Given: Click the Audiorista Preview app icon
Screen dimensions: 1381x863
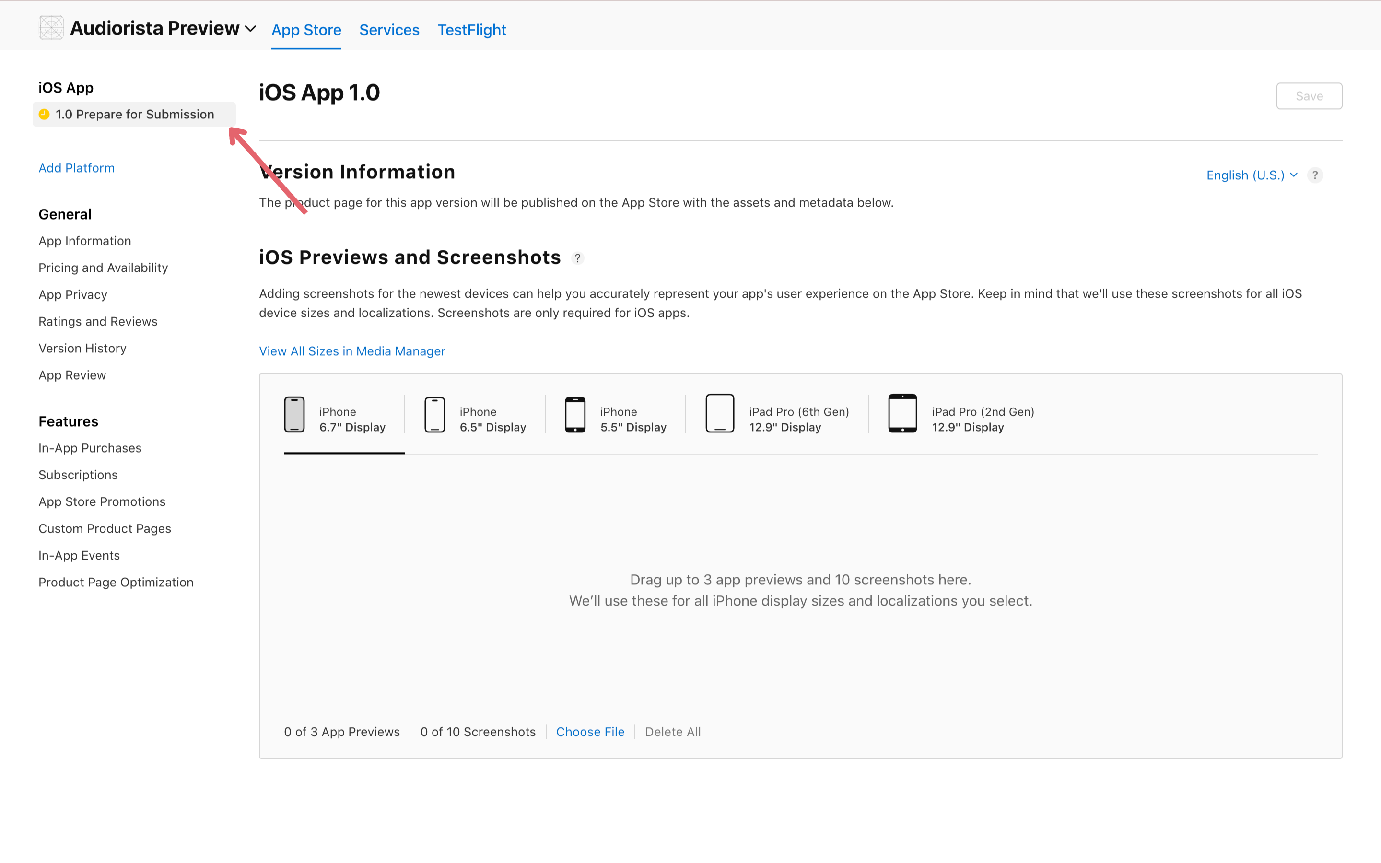Looking at the screenshot, I should pyautogui.click(x=51, y=28).
